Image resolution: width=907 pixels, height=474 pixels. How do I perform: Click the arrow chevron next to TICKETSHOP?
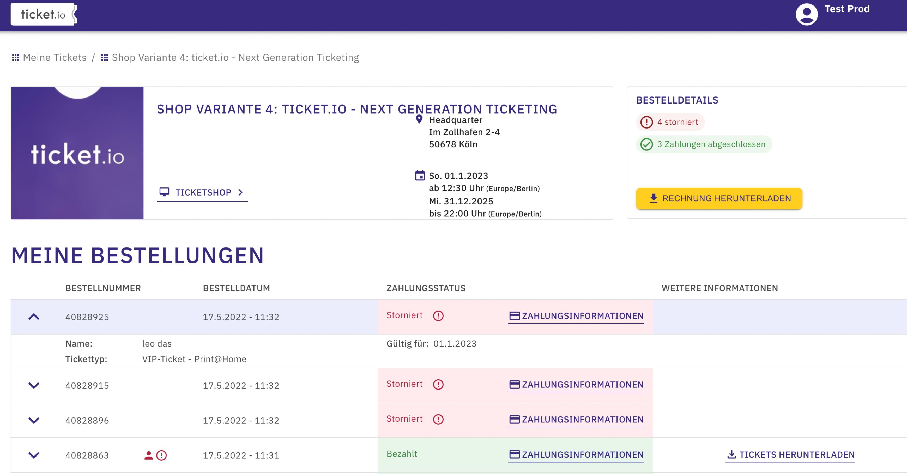240,192
